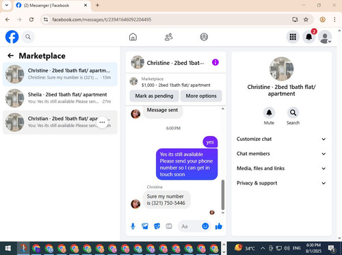
Task: Click the listing thumbnail in right panel
Action: [x=281, y=69]
